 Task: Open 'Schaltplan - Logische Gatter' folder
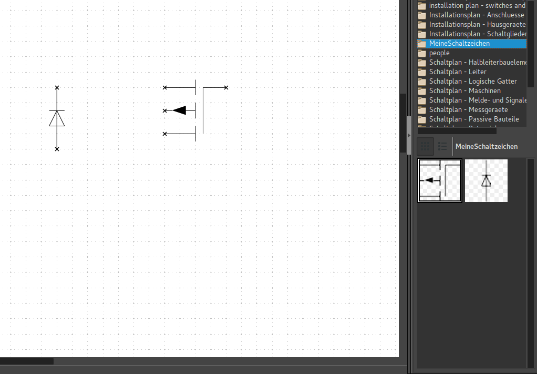[472, 81]
